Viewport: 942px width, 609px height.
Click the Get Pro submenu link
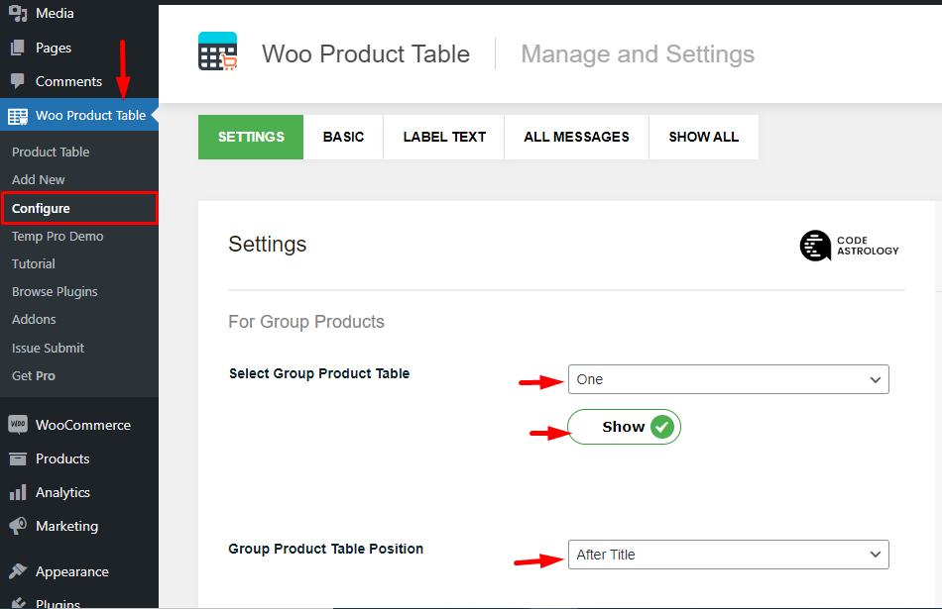[34, 375]
